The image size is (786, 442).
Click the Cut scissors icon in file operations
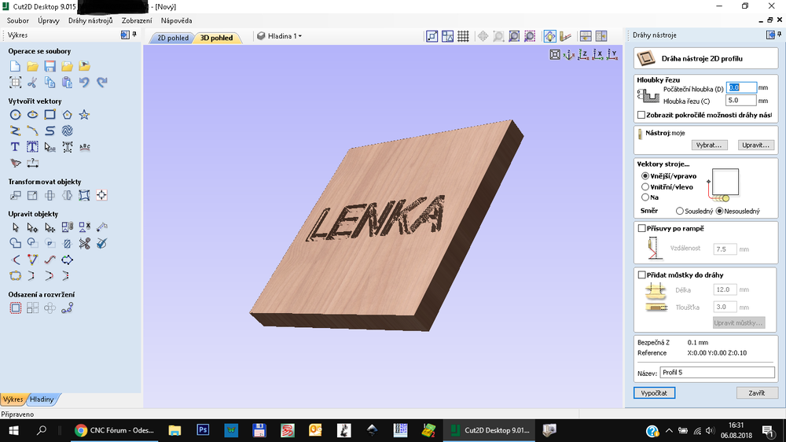click(x=32, y=82)
